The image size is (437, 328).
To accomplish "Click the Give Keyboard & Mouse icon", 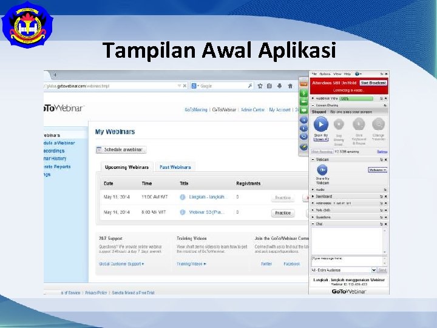I will 359,125.
